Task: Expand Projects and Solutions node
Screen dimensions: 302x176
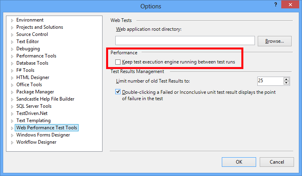Action: [x=12, y=28]
